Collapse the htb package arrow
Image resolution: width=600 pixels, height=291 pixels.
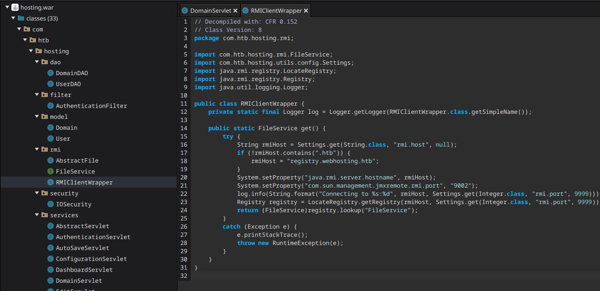[25, 40]
